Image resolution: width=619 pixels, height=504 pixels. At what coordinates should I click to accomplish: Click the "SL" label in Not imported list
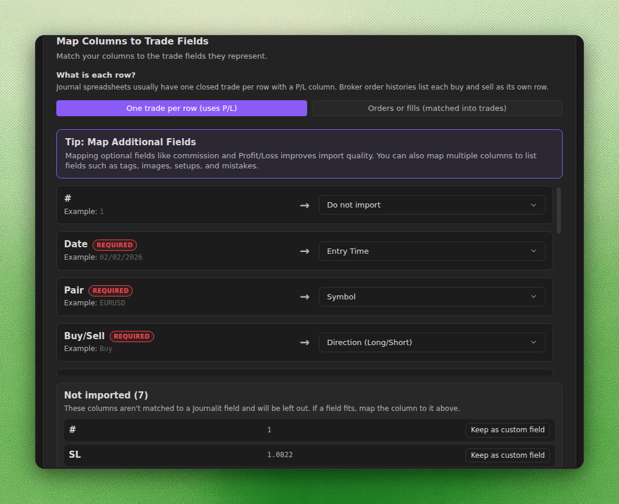click(75, 455)
